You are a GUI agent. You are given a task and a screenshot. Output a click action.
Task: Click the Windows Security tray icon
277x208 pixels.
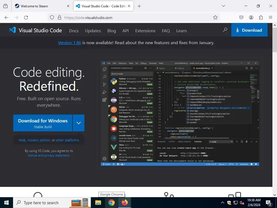229,203
